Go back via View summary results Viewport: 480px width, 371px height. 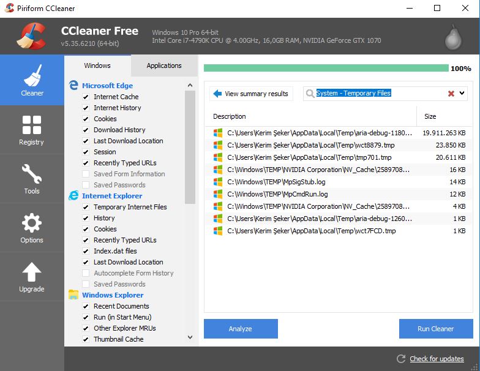pos(251,93)
